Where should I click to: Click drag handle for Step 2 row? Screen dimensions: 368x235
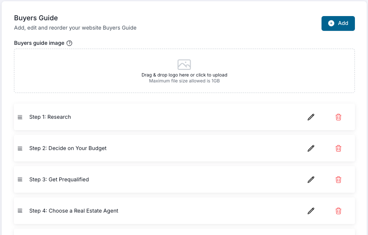(x=20, y=148)
